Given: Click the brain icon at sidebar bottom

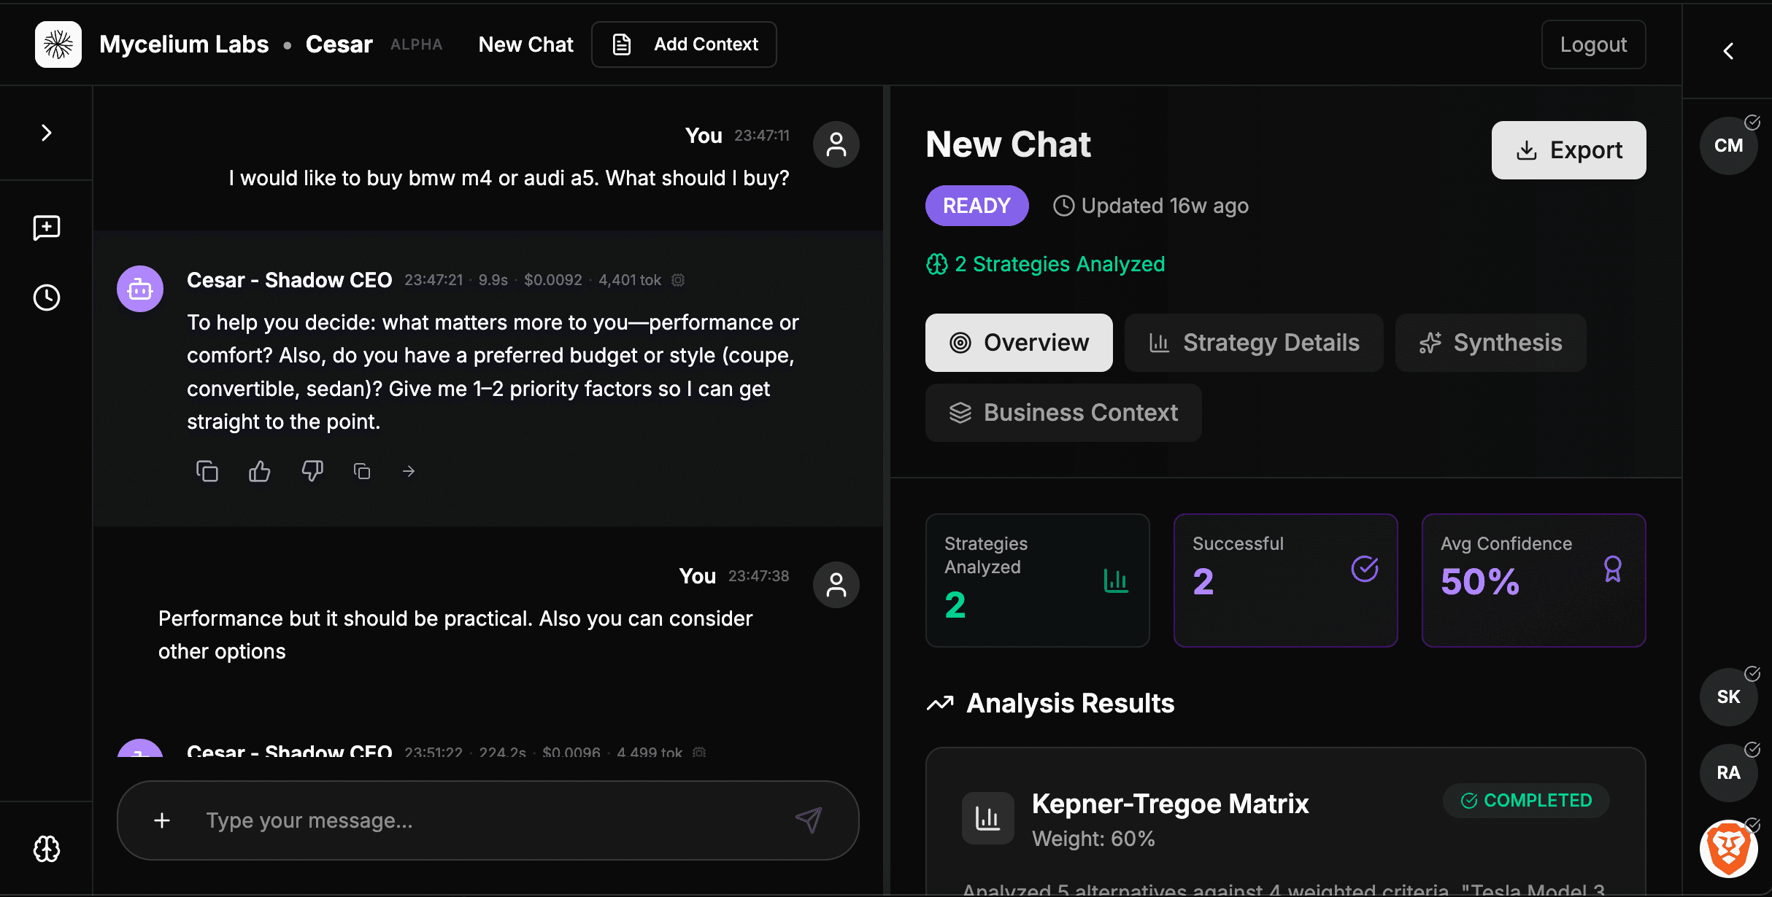Looking at the screenshot, I should click(x=47, y=849).
